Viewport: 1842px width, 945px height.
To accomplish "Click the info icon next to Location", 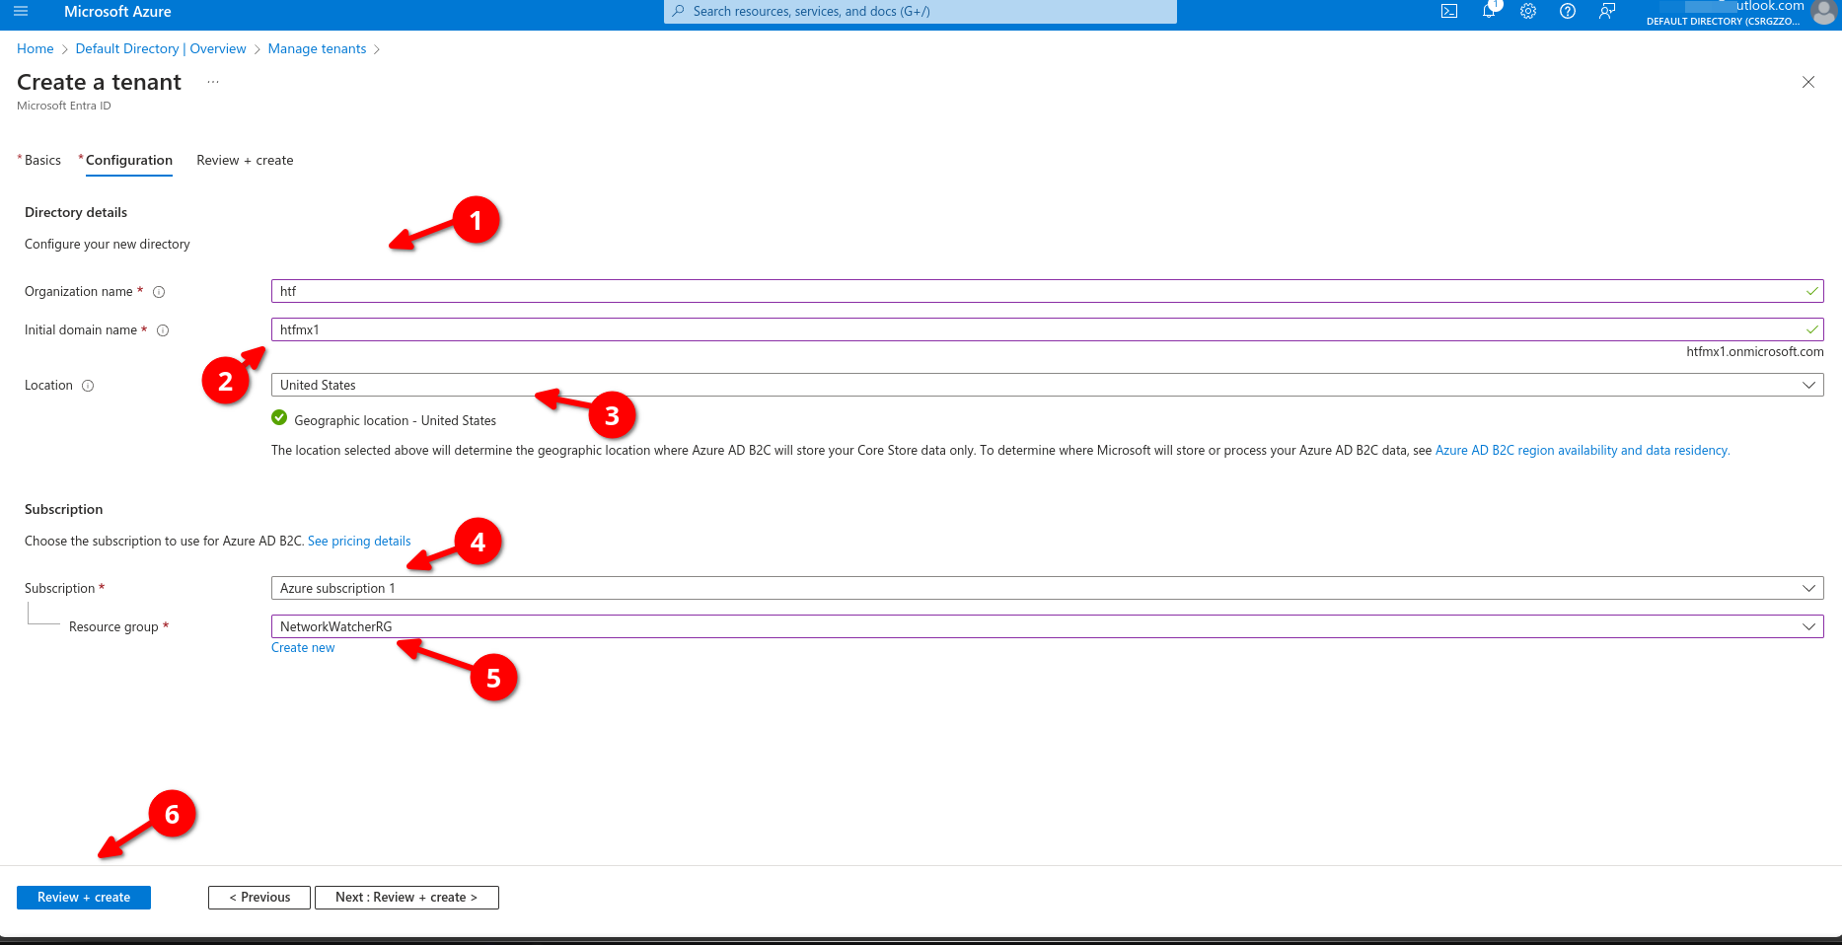I will click(x=88, y=386).
